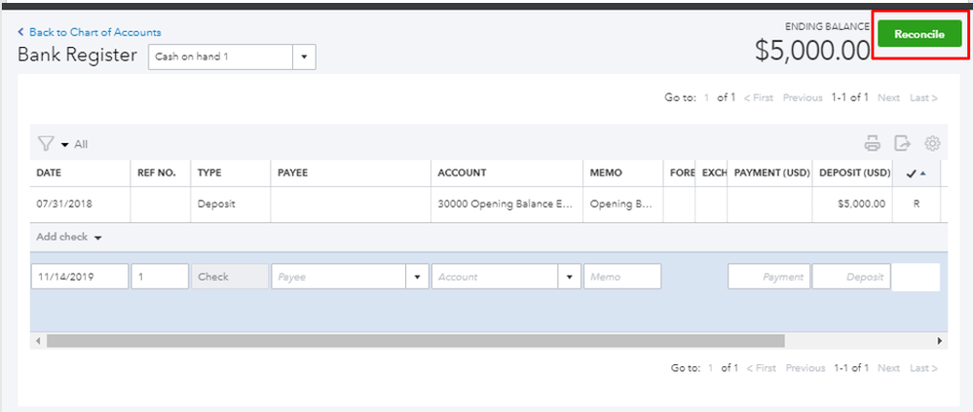This screenshot has height=412, width=973.
Task: Click Last in the bottom pagination
Action: [923, 368]
